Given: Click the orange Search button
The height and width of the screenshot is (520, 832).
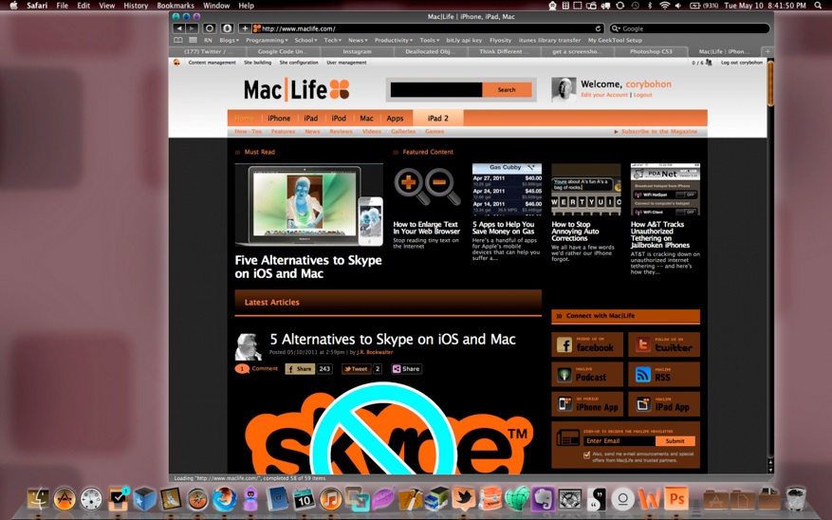Looking at the screenshot, I should 507,90.
